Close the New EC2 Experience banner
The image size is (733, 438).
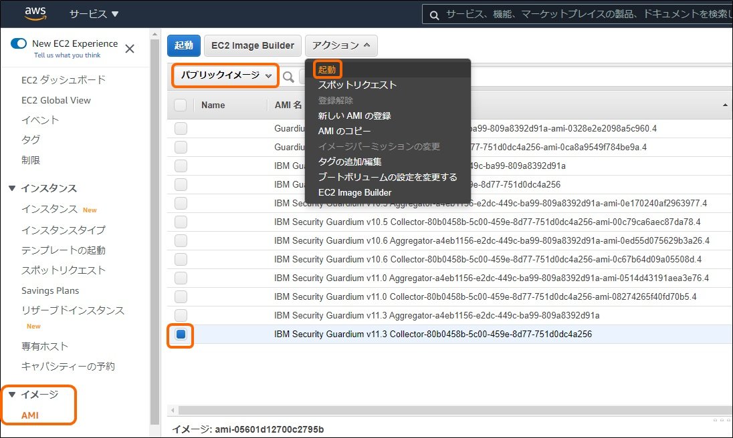[x=130, y=49]
